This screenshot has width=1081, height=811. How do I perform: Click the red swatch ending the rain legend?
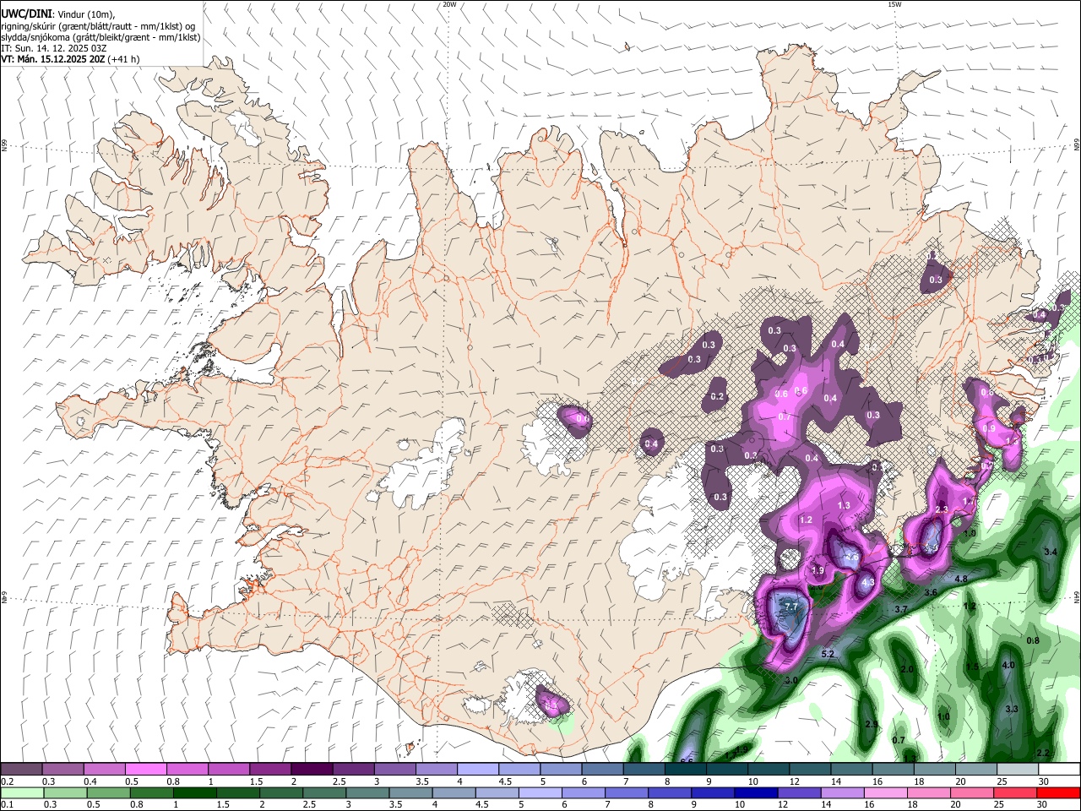[x=1058, y=792]
